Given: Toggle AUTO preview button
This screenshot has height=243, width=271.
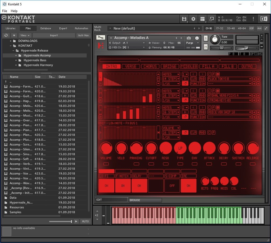Looking at the screenshot, I should point(85,221).
